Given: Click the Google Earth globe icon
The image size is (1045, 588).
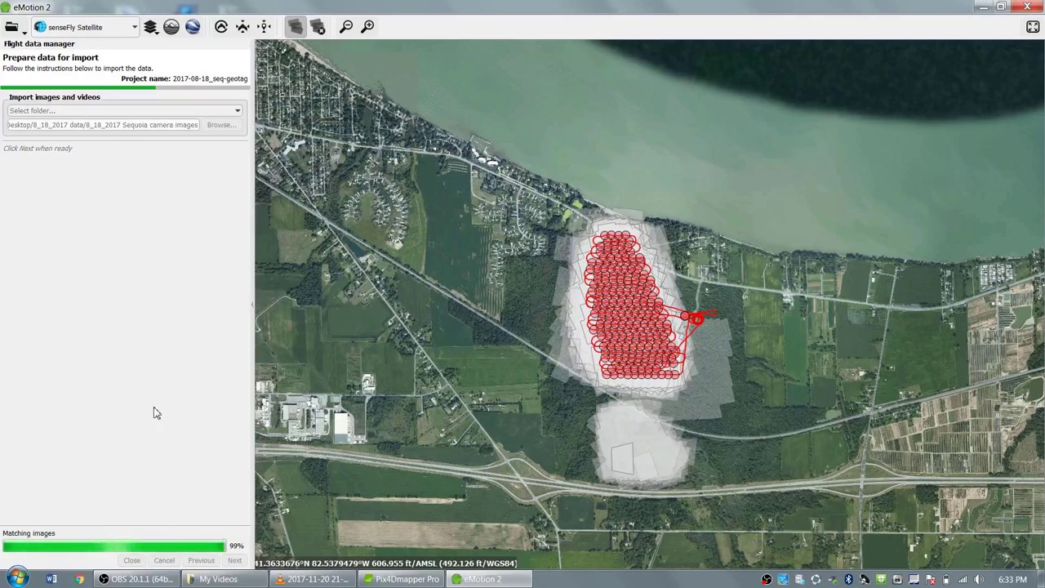Looking at the screenshot, I should [x=193, y=27].
